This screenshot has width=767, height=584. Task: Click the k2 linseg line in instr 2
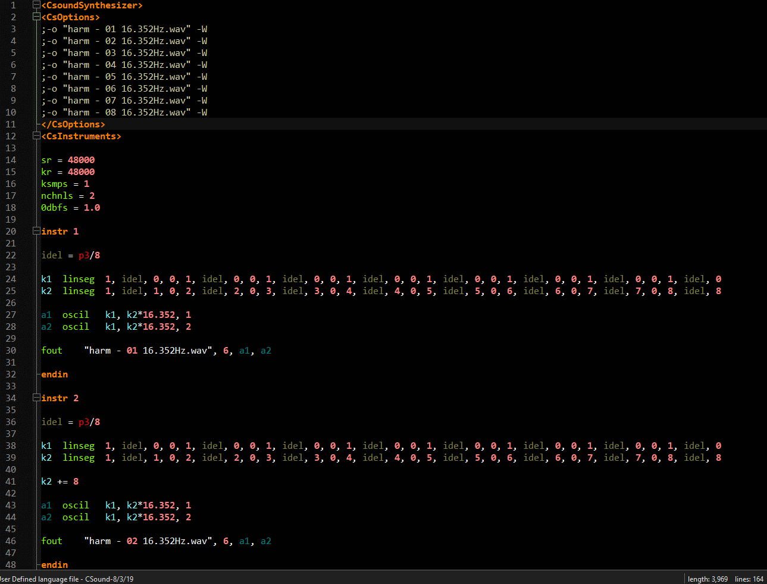[381, 458]
